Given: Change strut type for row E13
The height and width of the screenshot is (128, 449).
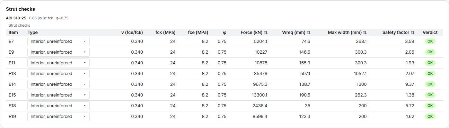Looking at the screenshot, I should [x=59, y=74].
